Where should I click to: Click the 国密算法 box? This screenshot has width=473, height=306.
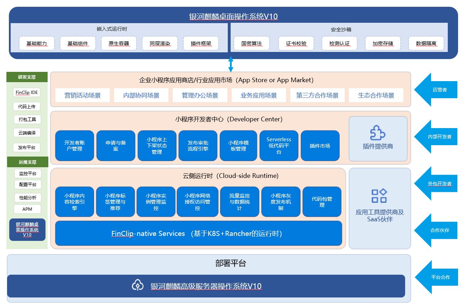[251, 44]
